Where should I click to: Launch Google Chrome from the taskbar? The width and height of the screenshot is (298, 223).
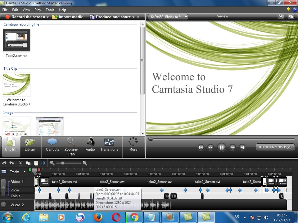(134, 217)
